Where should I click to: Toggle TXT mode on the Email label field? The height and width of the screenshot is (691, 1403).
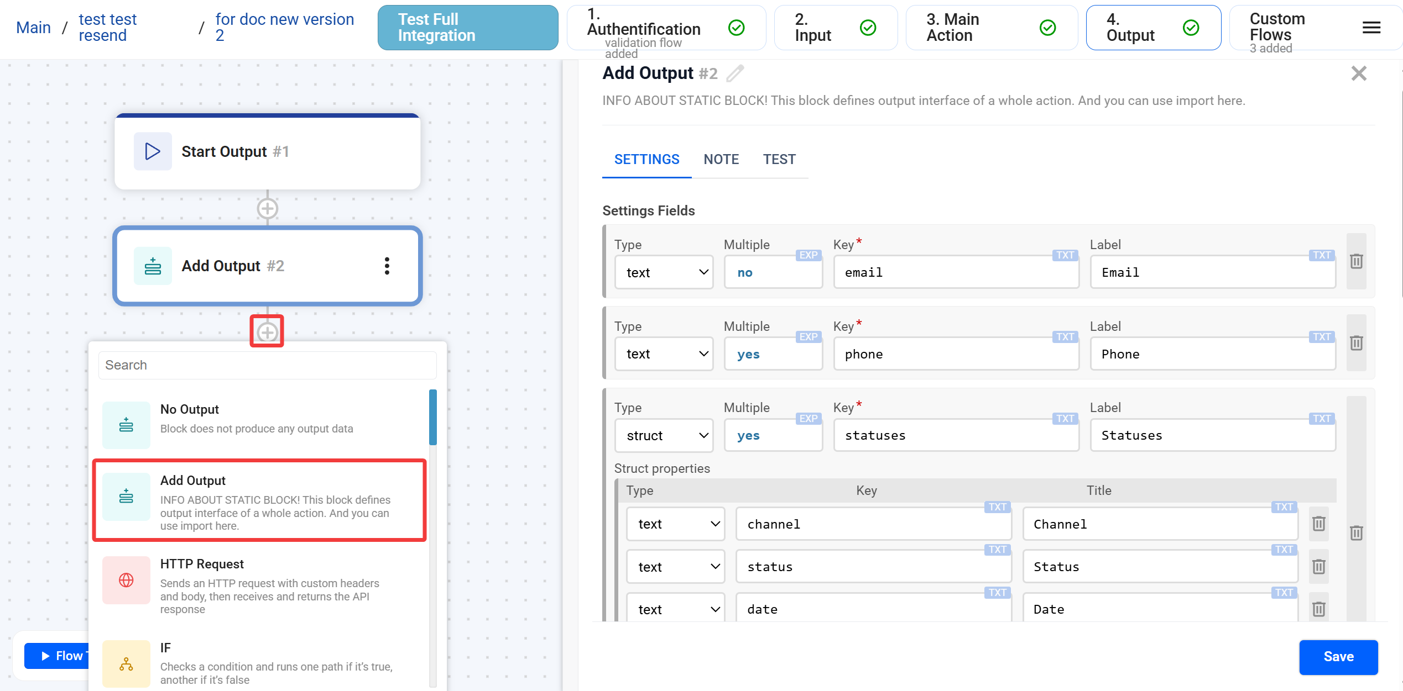[1322, 255]
